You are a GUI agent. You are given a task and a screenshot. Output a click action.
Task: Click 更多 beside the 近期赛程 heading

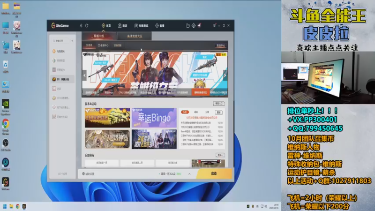[x=220, y=155]
